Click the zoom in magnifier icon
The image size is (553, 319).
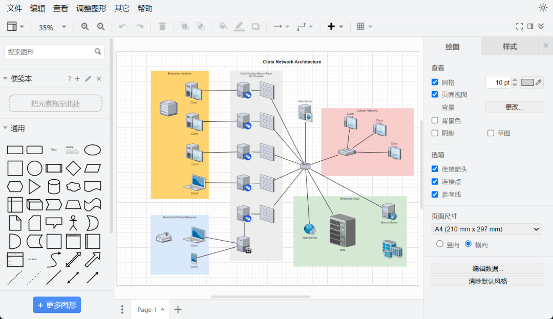[x=84, y=27]
